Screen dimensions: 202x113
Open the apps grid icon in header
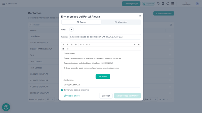pos(173,4)
